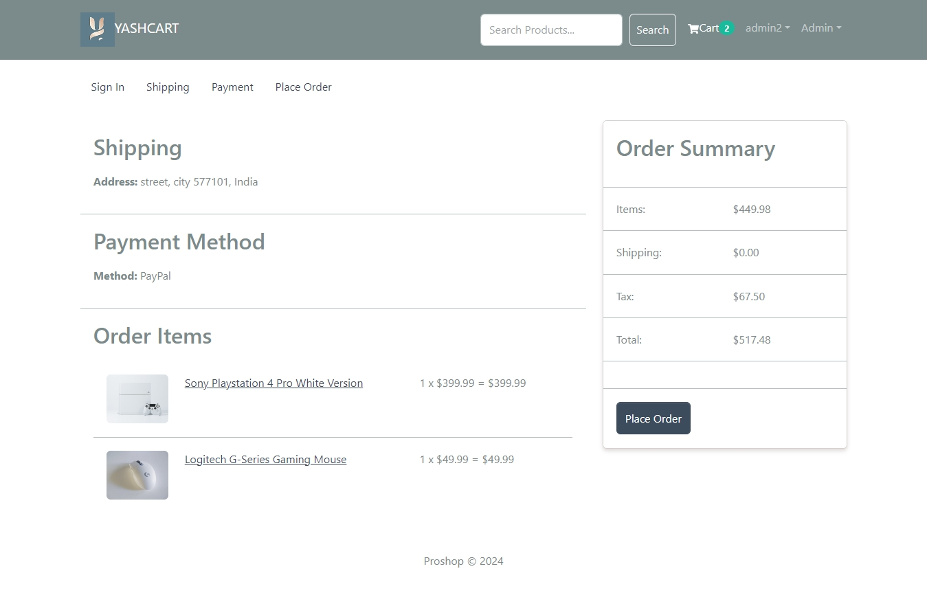Image resolution: width=927 pixels, height=593 pixels.
Task: Click the gaming mouse thumbnail
Action: click(137, 475)
